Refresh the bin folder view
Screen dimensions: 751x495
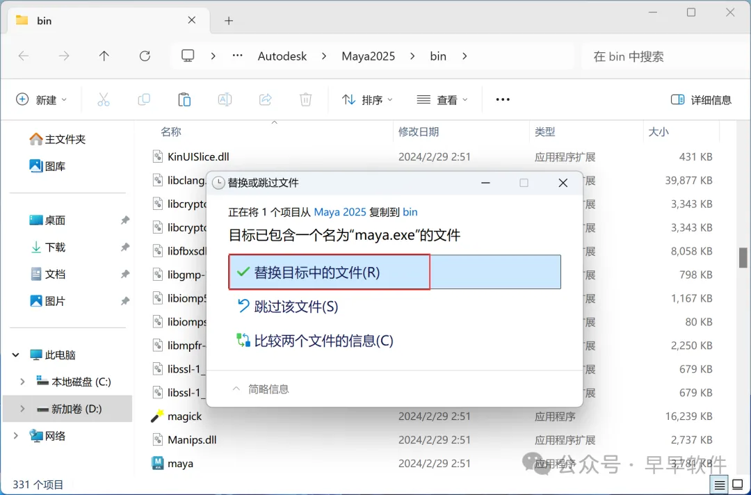tap(145, 56)
